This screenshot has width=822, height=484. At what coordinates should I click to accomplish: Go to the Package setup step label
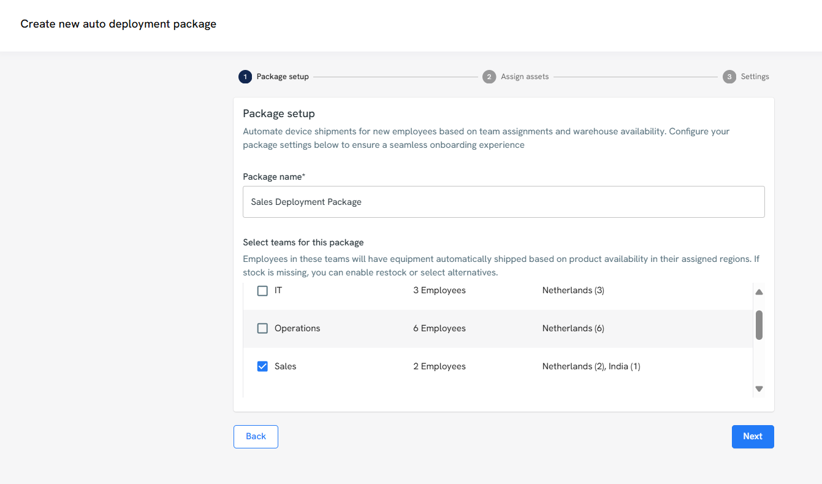[x=283, y=77]
